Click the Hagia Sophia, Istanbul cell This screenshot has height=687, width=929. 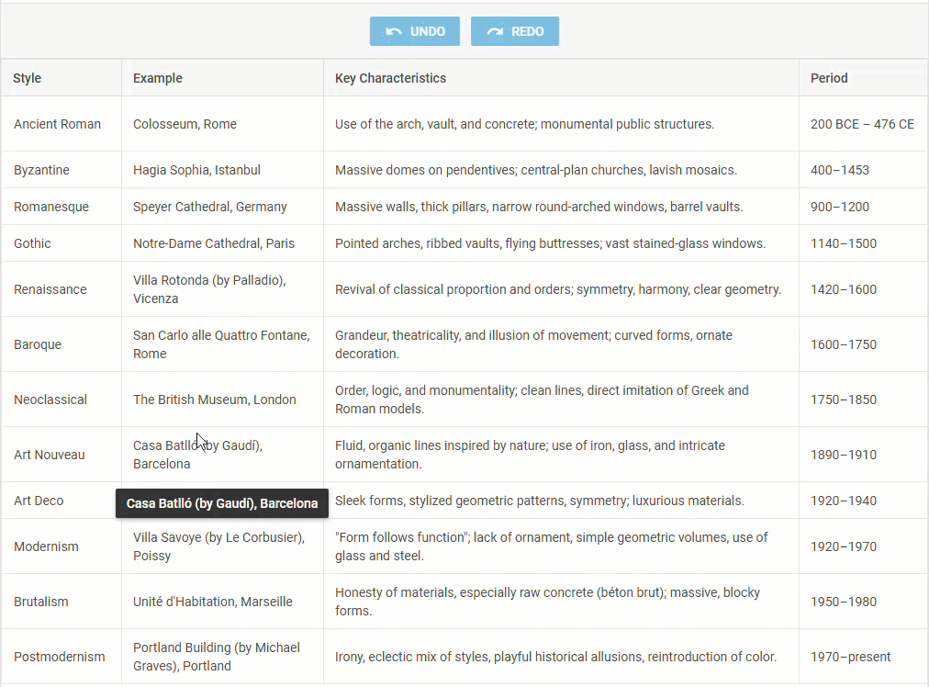[196, 170]
